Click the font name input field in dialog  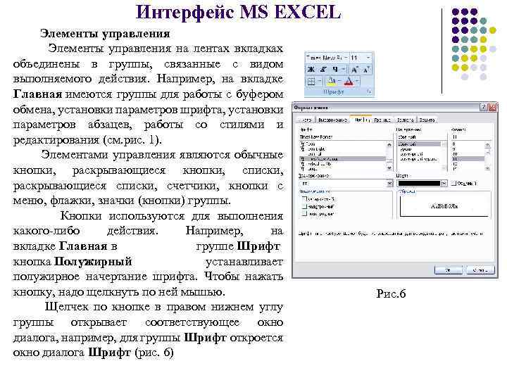(346, 137)
